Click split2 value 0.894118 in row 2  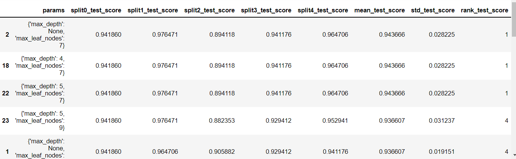(222, 35)
